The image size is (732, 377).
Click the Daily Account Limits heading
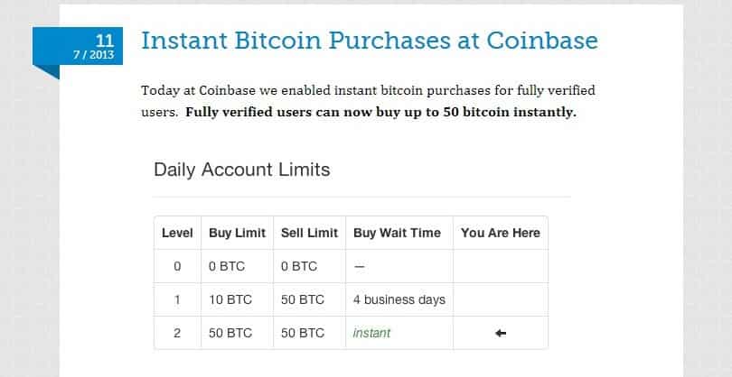tap(242, 170)
